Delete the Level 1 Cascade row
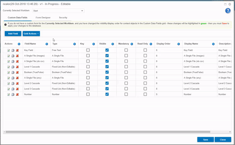 [17, 67]
